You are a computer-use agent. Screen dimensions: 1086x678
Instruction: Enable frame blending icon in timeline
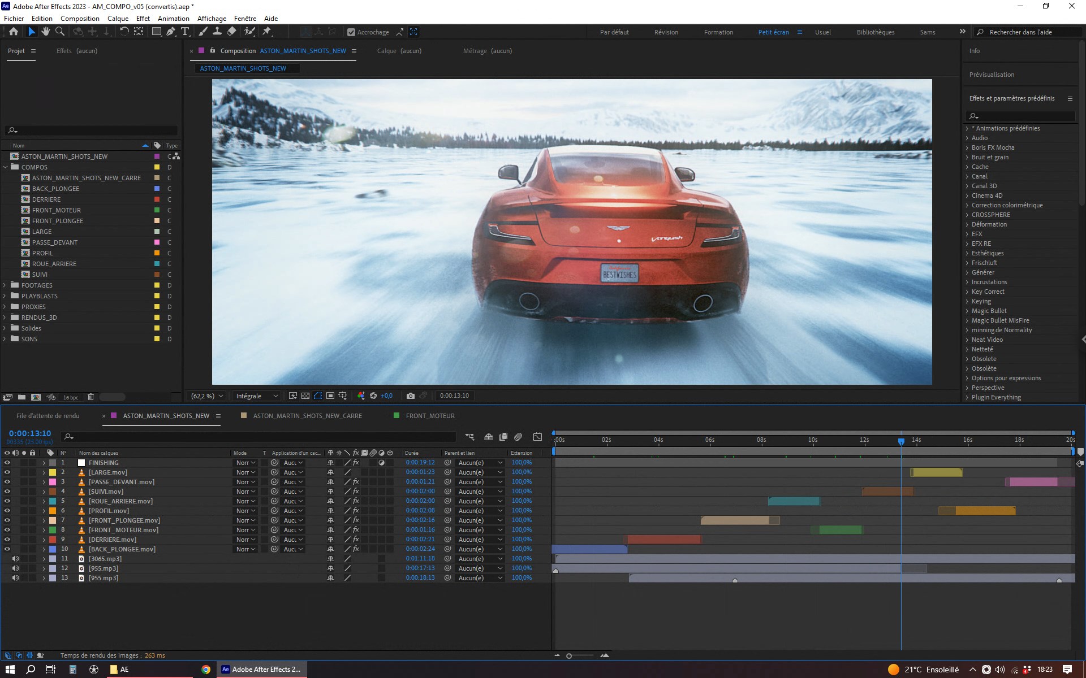(x=503, y=437)
